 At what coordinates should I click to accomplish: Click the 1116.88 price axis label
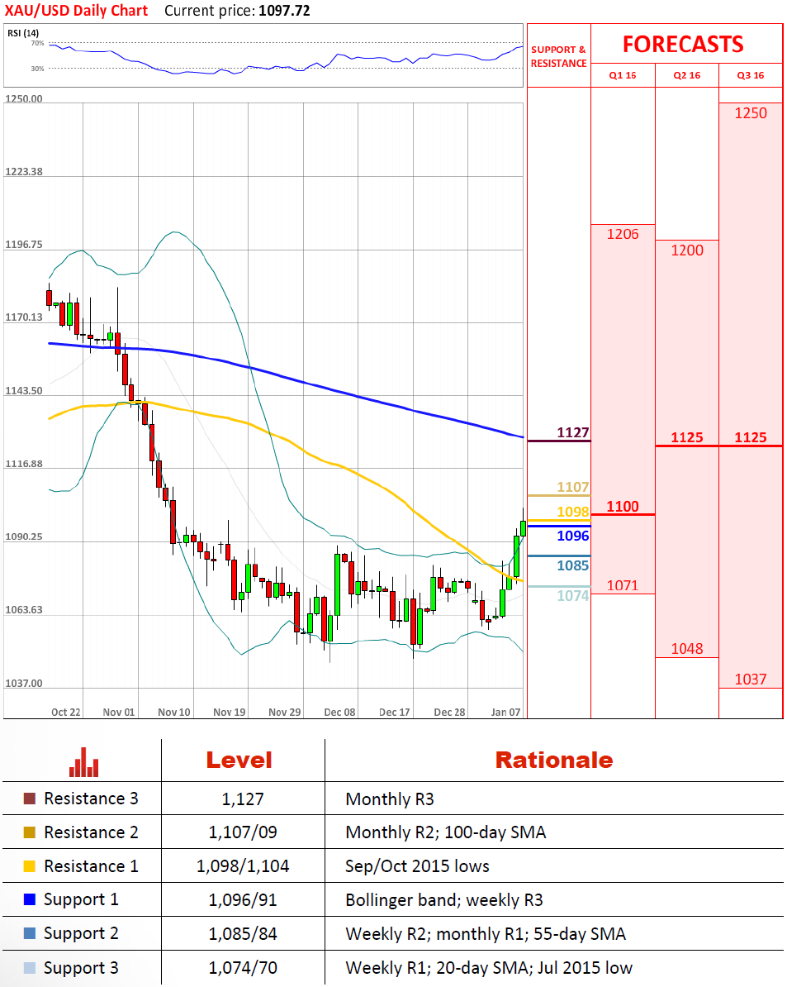24,464
